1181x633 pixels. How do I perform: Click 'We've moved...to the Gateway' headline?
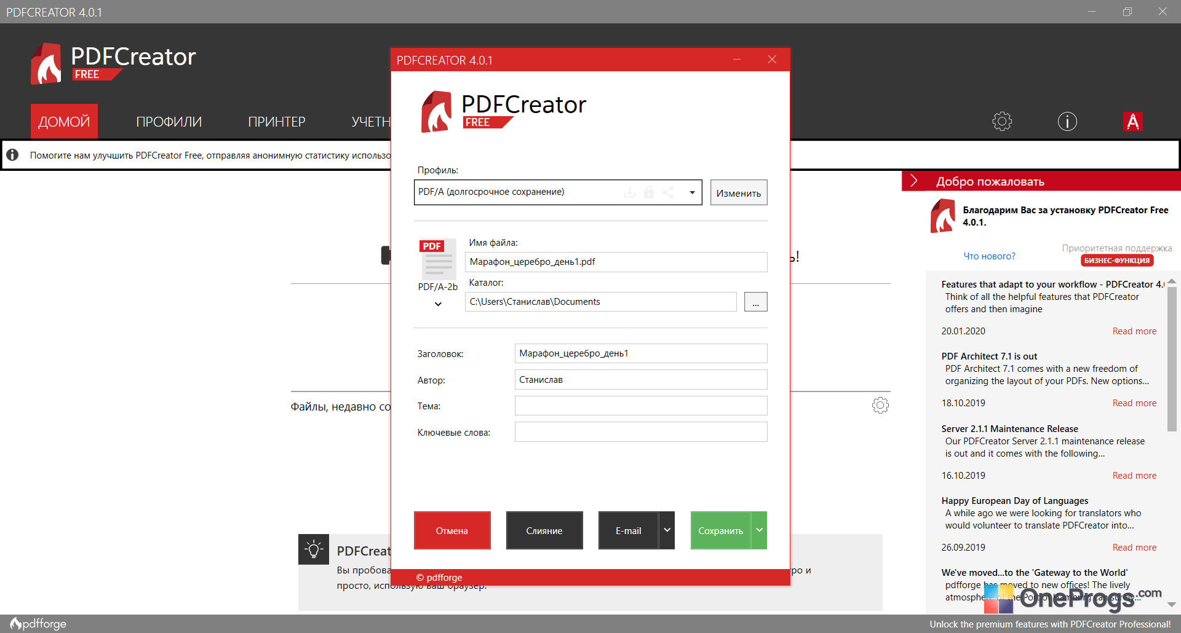pyautogui.click(x=1034, y=572)
